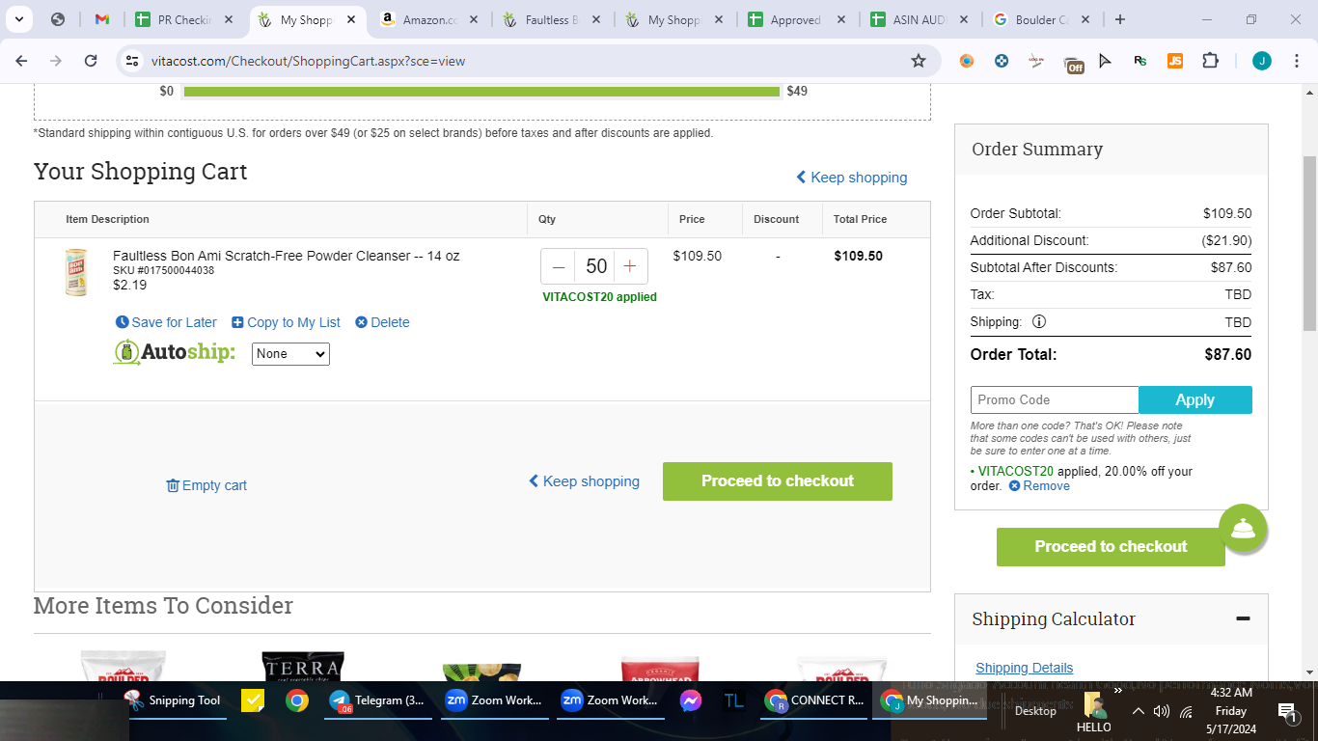This screenshot has width=1318, height=741.
Task: Close the Amazon.com tab
Action: click(473, 19)
